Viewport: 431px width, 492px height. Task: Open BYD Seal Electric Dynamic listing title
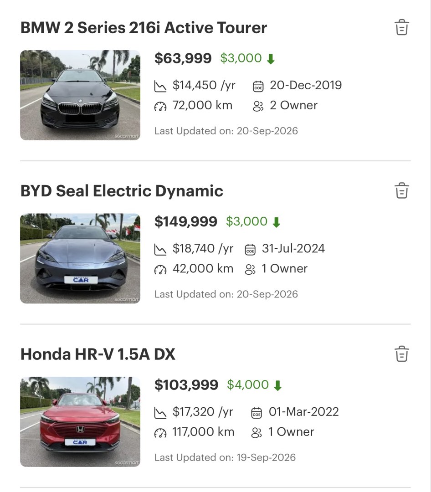122,191
